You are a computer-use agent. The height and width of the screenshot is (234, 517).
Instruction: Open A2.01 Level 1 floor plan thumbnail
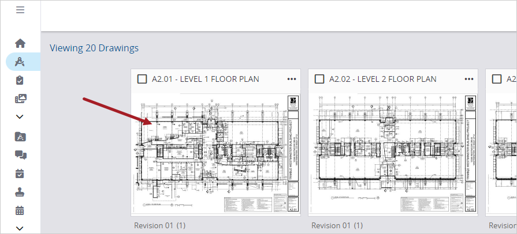click(215, 154)
